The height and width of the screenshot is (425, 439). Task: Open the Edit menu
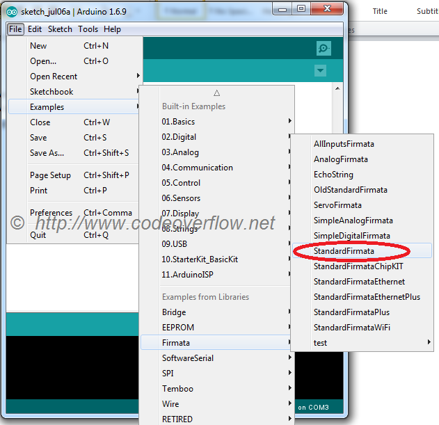pyautogui.click(x=35, y=29)
